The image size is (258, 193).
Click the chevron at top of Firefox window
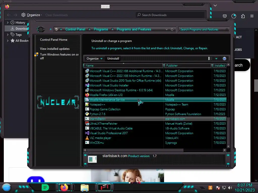(x=215, y=6)
